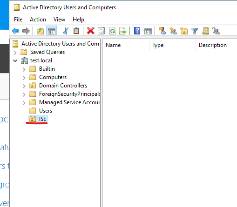237x207 pixels.
Task: Toggle the Show/Hide Action Pane icon
Action: click(148, 31)
